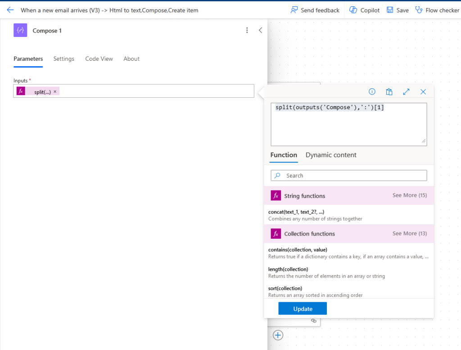Click into the expression text area

point(349,124)
